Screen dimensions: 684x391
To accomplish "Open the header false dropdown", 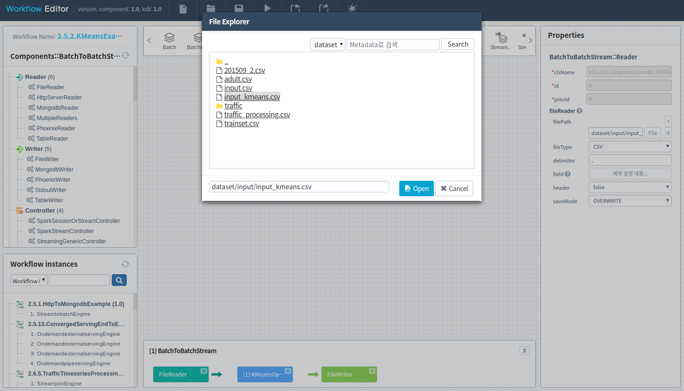I will pos(630,187).
